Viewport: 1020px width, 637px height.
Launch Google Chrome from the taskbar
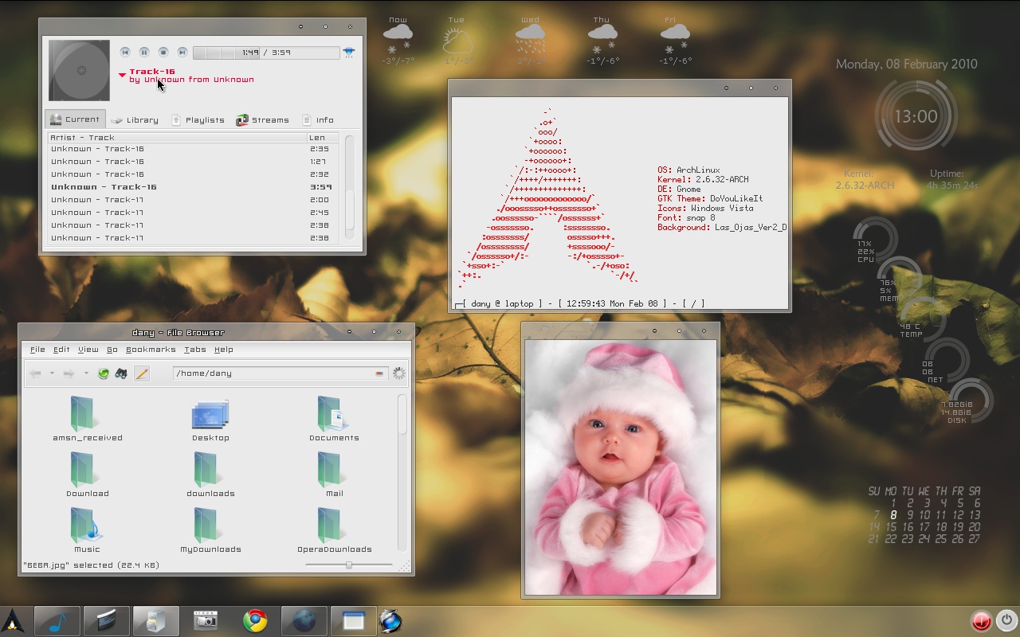[255, 621]
